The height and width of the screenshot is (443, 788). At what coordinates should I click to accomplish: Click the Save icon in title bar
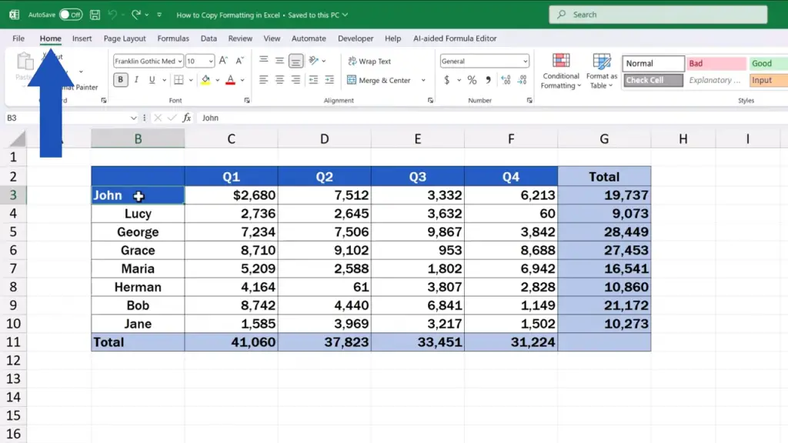coord(95,15)
